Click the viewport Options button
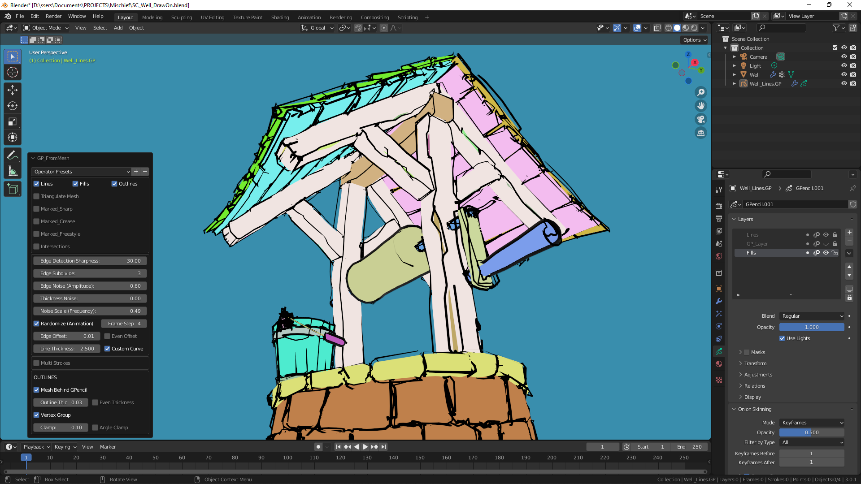Viewport: 861px width, 484px height. (x=694, y=40)
